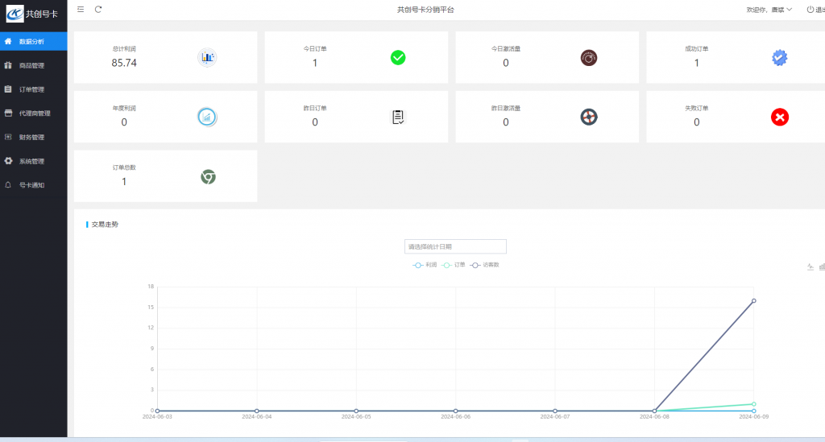Open the 订单管理 menu item
825x442 pixels.
(32, 89)
